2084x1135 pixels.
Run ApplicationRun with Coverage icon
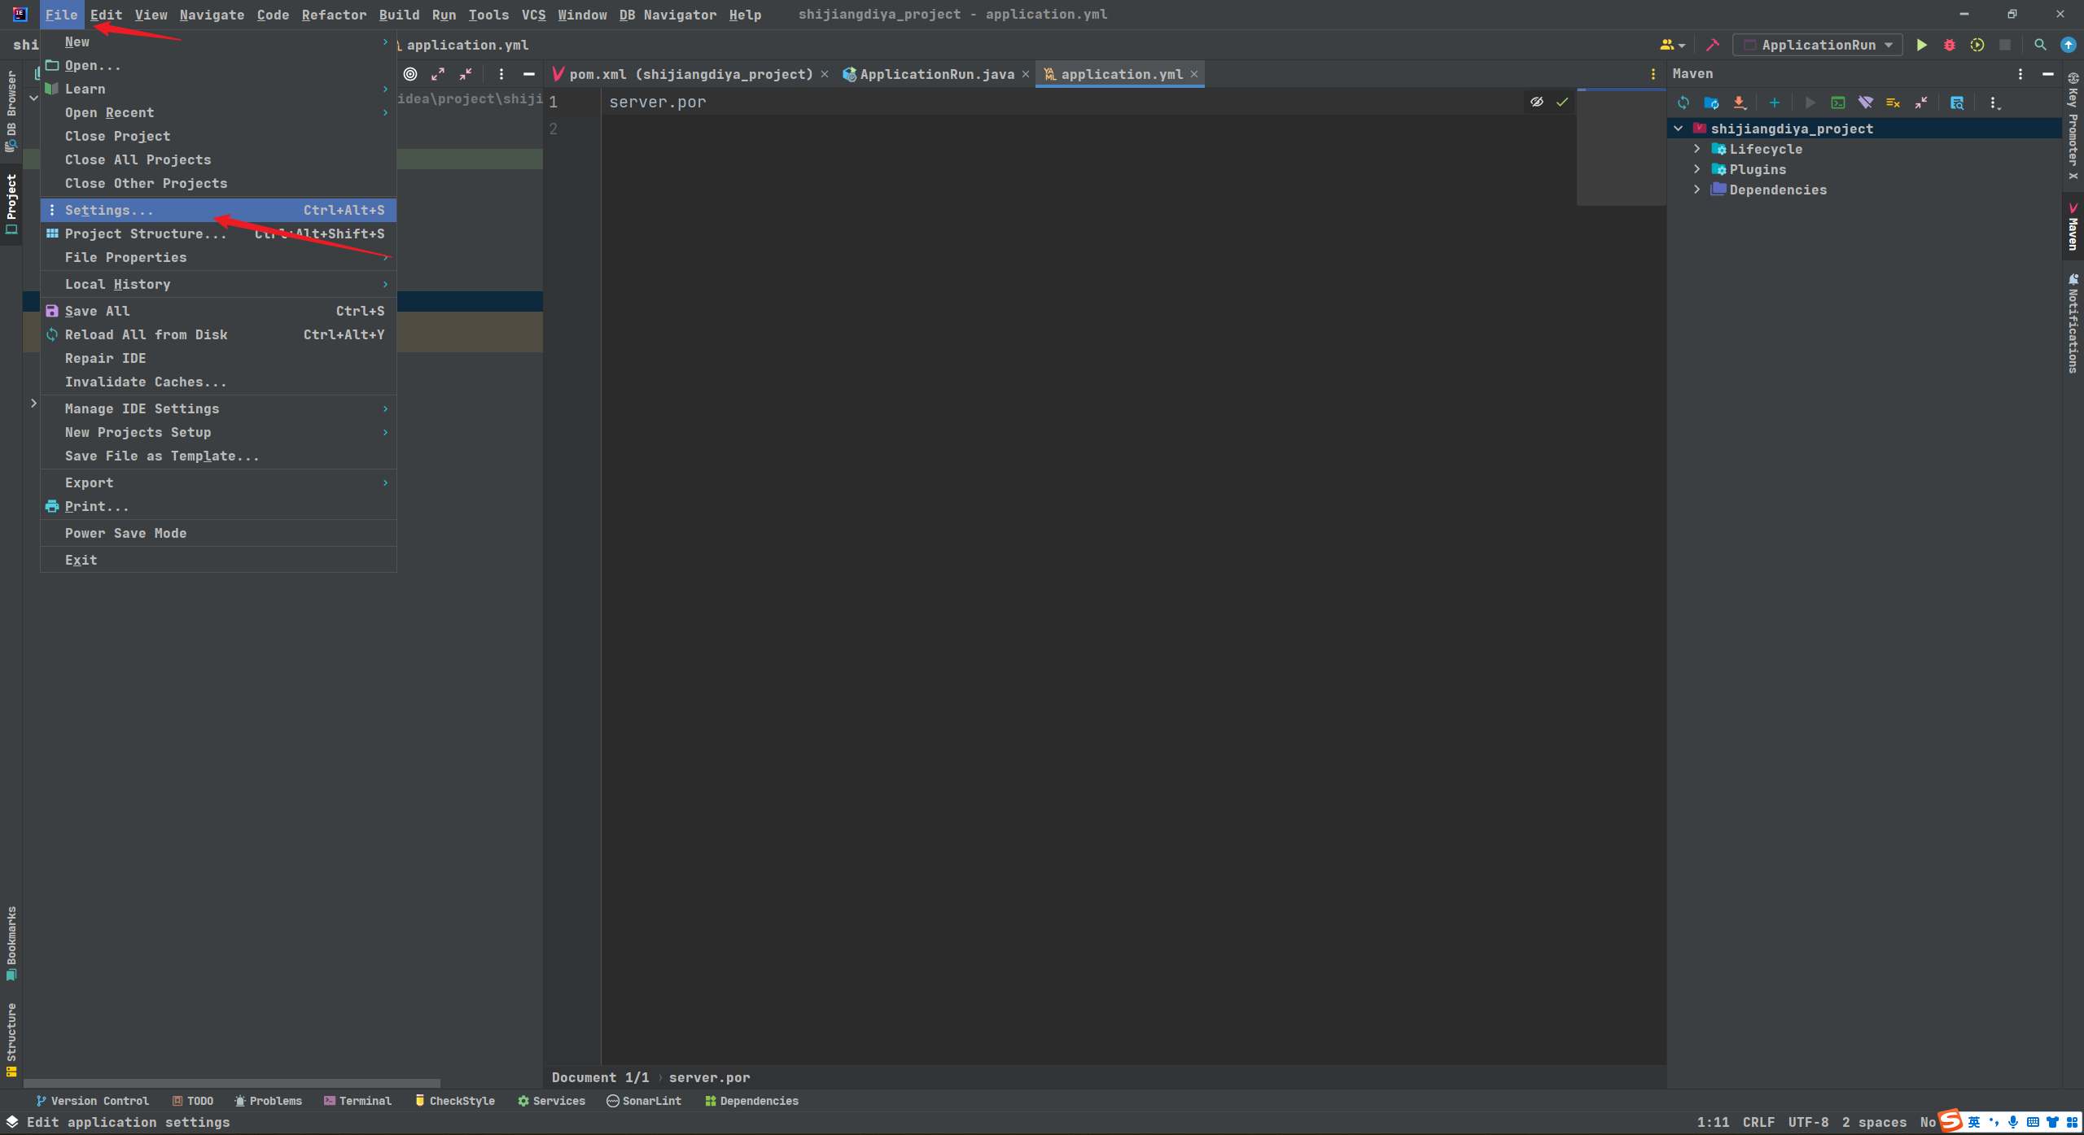pos(1977,45)
